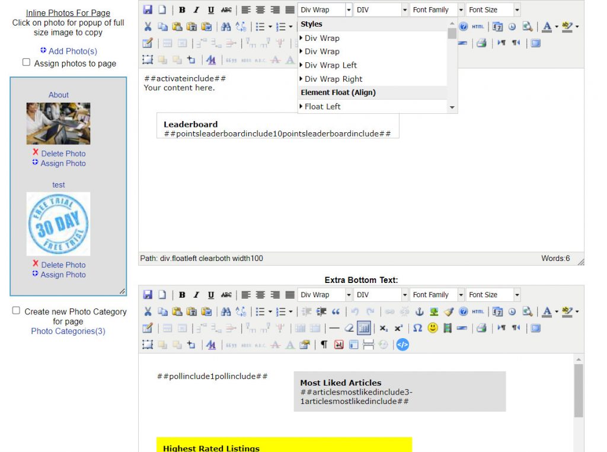Screen dimensions: 607x452
Task: Click the Save icon in top editor toolbar
Action: [x=148, y=9]
